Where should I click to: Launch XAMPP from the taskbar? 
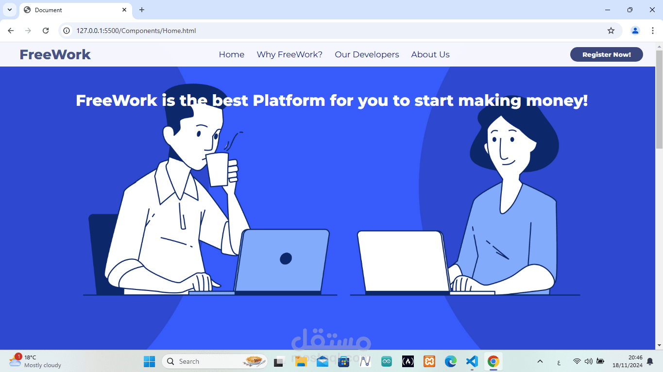pos(429,361)
